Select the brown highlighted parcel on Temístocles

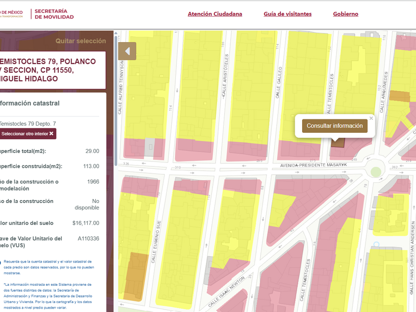[338, 142]
